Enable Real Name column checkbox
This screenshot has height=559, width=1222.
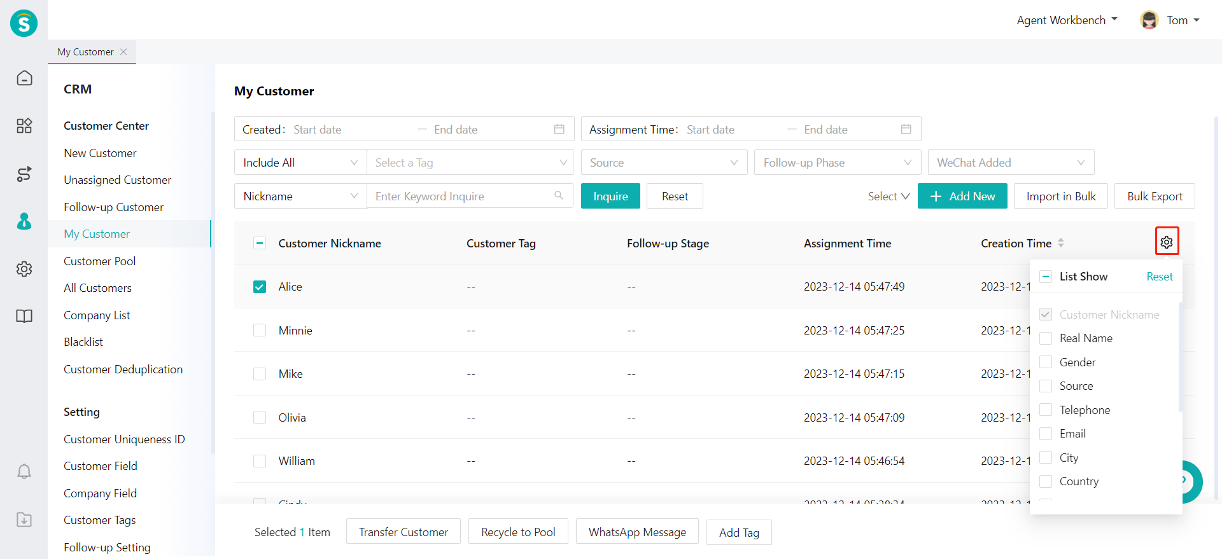tap(1046, 338)
